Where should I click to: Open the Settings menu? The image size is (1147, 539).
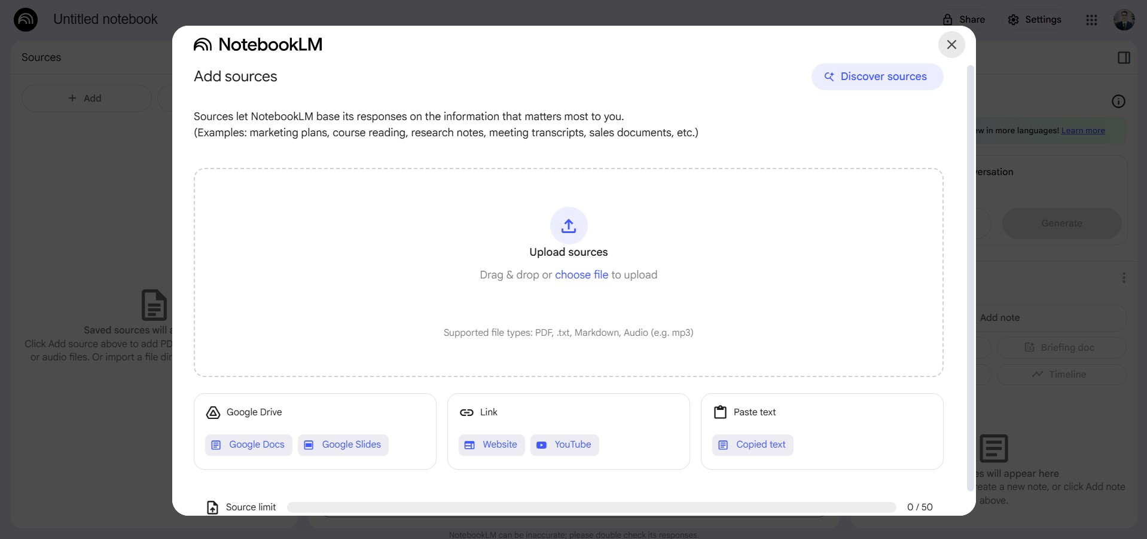point(1035,20)
